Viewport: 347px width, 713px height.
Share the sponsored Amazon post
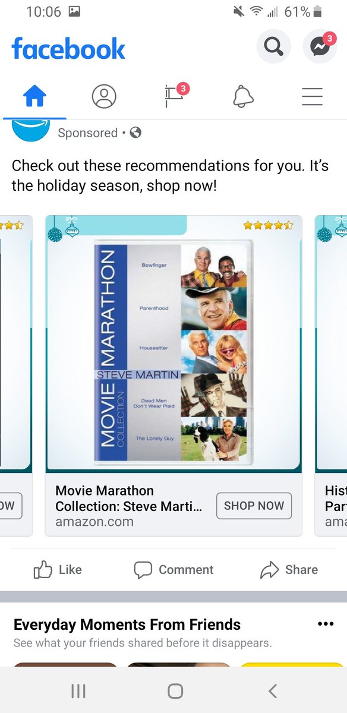[289, 570]
